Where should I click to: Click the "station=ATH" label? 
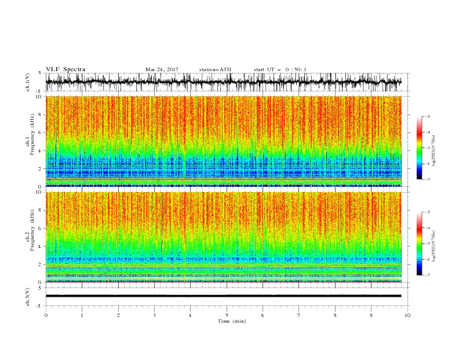pyautogui.click(x=215, y=69)
